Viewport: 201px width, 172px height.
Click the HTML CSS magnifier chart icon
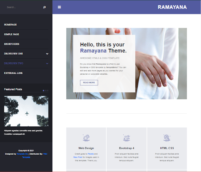167,138
